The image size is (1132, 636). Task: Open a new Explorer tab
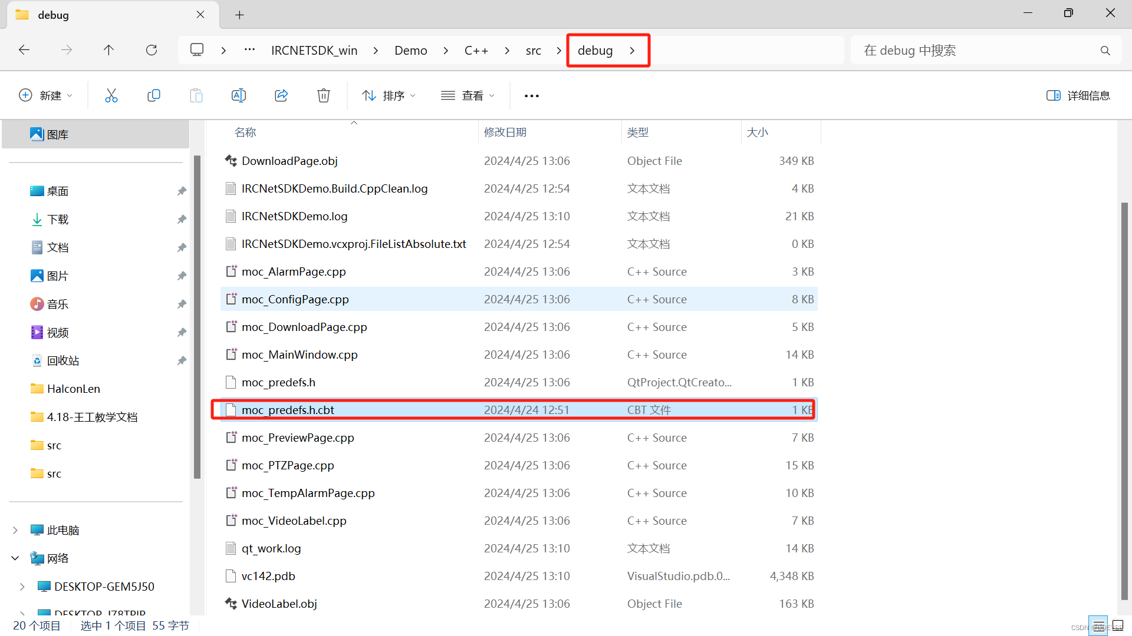(x=239, y=15)
